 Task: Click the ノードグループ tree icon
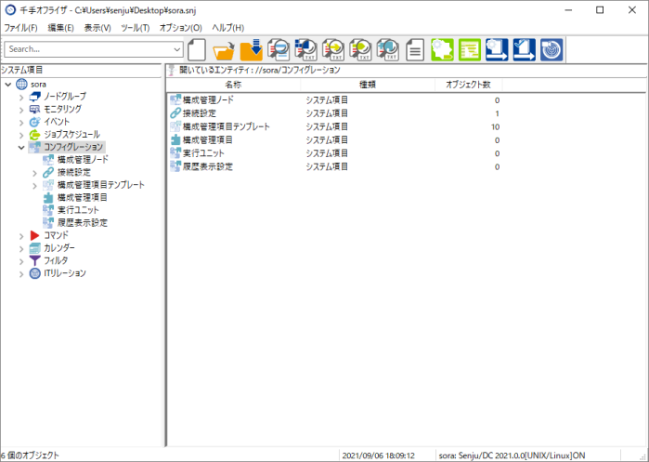34,97
